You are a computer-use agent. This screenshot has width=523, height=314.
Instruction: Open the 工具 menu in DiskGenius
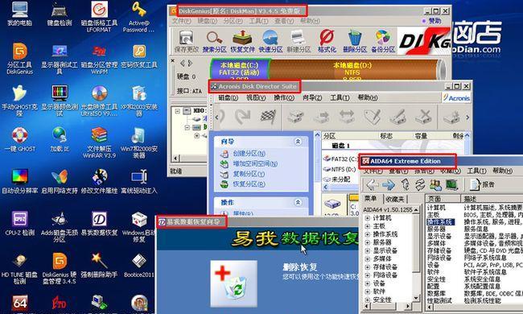(258, 21)
